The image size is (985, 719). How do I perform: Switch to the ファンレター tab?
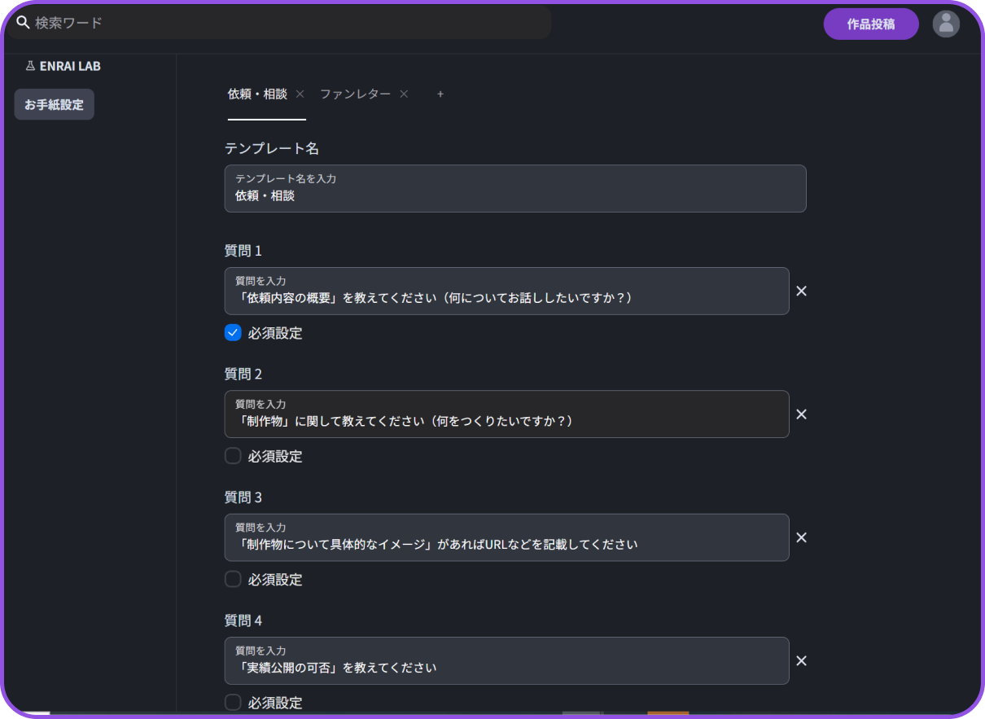click(355, 94)
